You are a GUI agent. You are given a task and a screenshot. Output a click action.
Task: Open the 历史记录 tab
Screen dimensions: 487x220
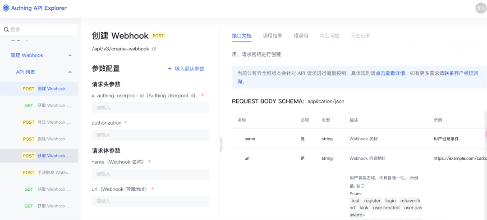pos(360,36)
